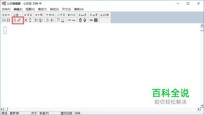Open the miscellaneous symbols palette (∂ ∞ ℓ)

pos(83,15)
